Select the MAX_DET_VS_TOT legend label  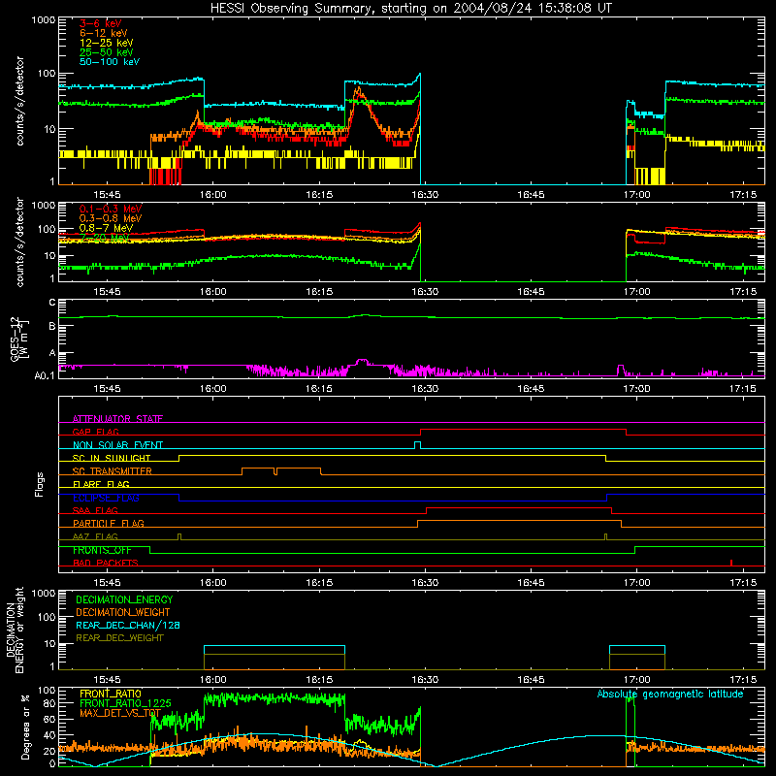(x=120, y=713)
